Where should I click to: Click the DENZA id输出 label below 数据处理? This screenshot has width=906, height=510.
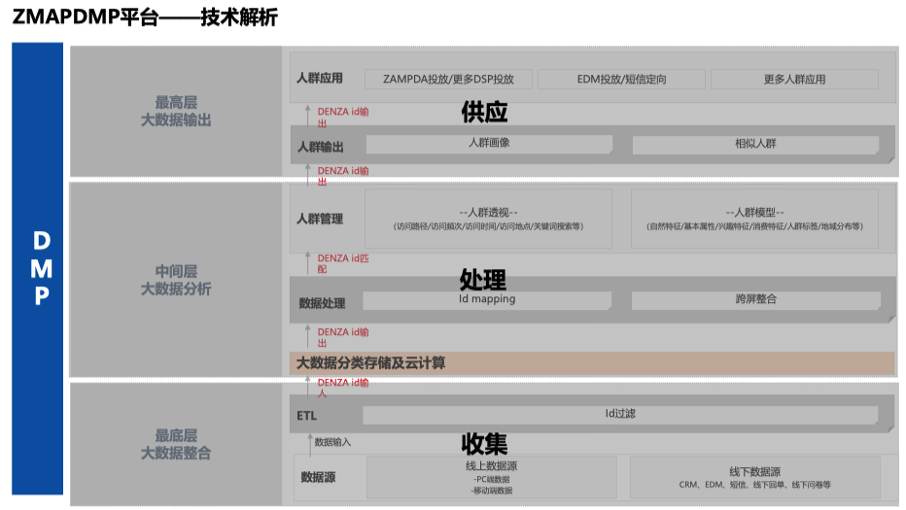(x=342, y=337)
